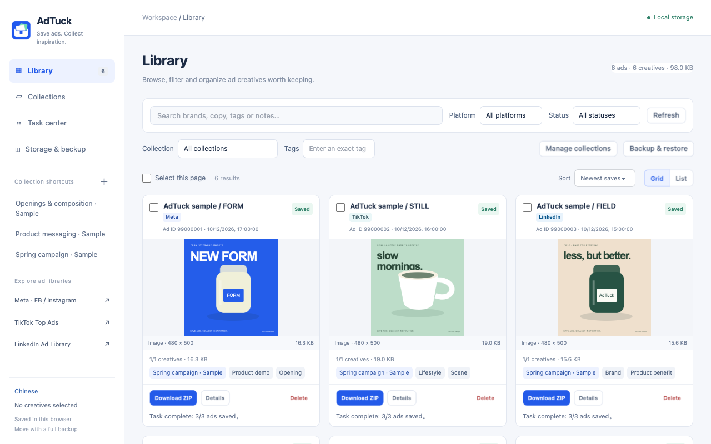Open Backup & restore
The image size is (711, 444).
click(658, 149)
